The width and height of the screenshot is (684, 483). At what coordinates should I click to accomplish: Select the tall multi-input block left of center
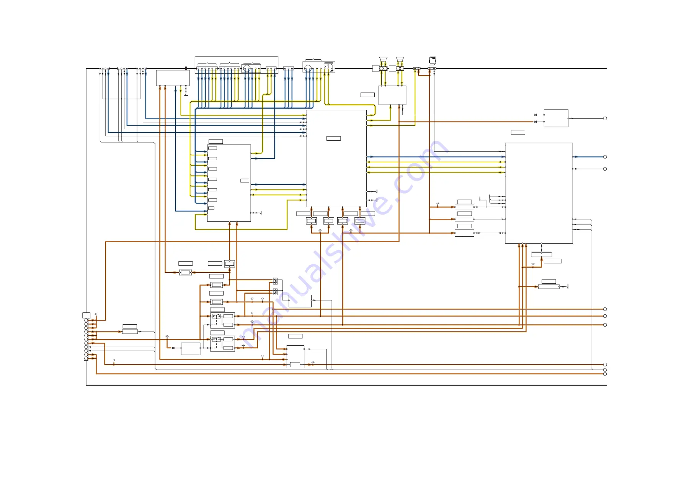(229, 183)
